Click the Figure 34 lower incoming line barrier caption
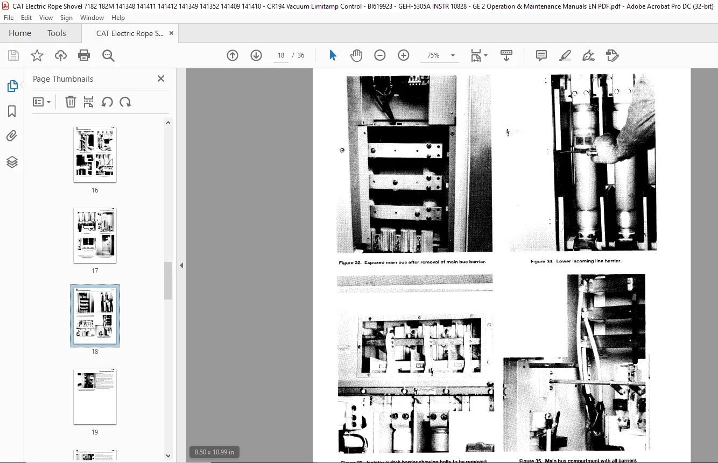 tap(576, 261)
